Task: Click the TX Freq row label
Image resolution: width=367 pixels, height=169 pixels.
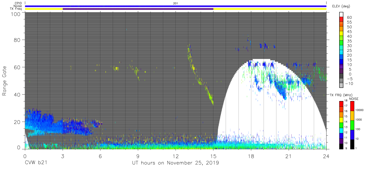Action: 16,9
